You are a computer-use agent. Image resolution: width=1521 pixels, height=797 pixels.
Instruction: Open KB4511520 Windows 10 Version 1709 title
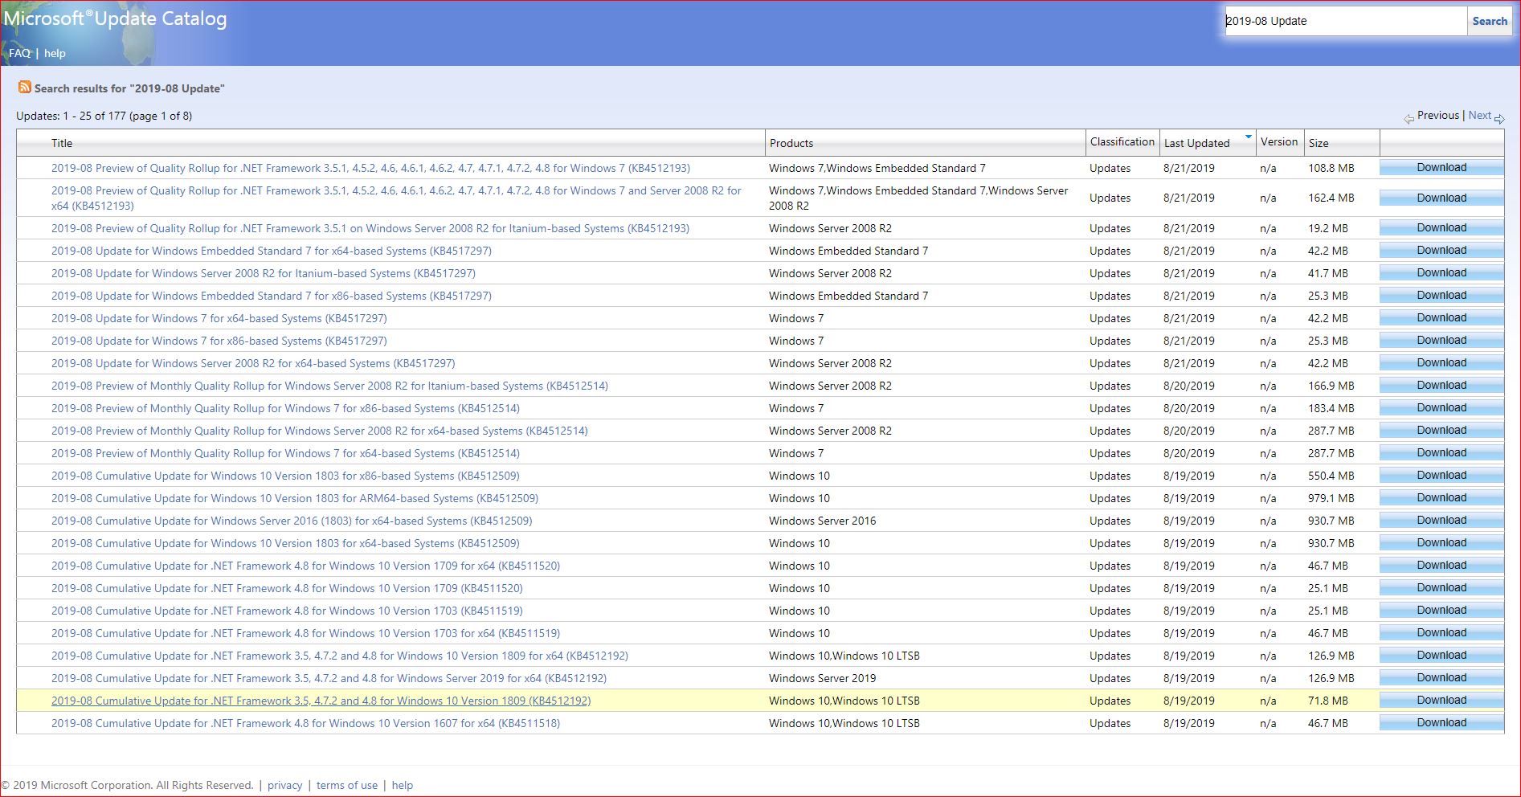click(287, 588)
